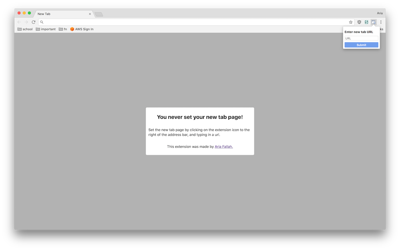
Task: Focus the address bar
Action: tap(196, 22)
